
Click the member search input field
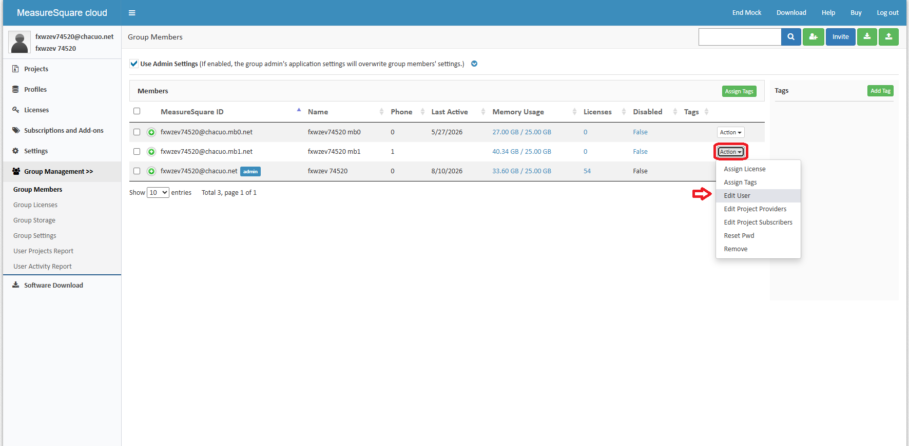pos(740,37)
